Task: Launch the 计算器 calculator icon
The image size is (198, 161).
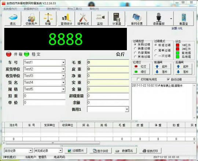Action: point(117,19)
